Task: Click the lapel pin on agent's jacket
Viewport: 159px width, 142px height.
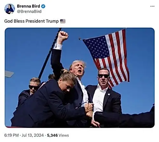Action: coord(109,94)
